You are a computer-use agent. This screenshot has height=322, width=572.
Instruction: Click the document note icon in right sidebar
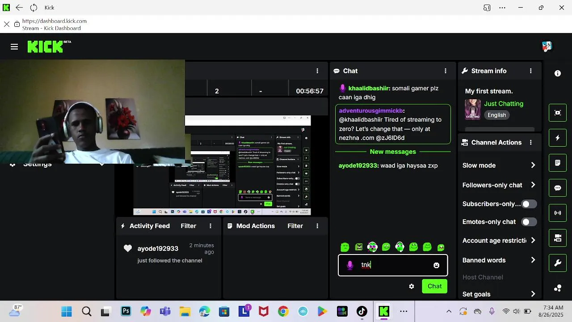[x=558, y=163]
